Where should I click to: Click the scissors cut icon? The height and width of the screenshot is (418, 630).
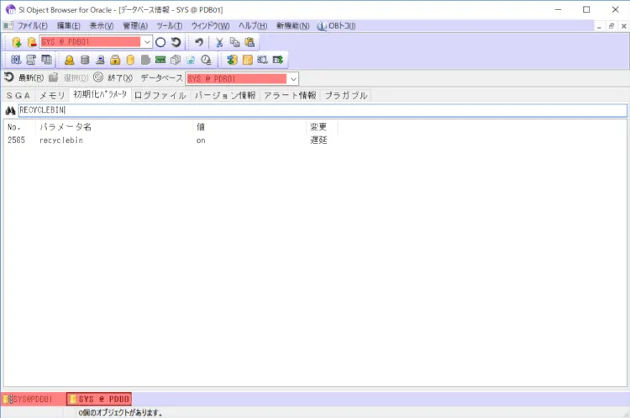(x=219, y=42)
